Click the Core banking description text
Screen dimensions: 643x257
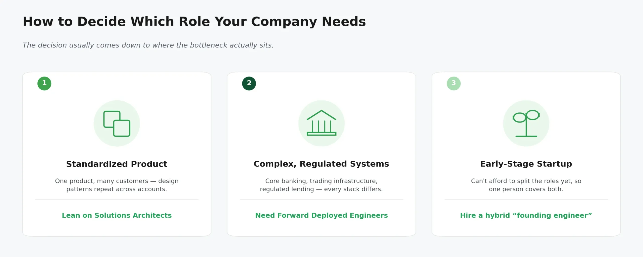321,185
